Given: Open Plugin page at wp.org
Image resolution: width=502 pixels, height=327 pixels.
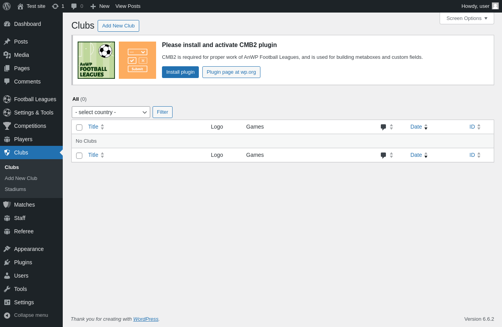Looking at the screenshot, I should (x=231, y=72).
